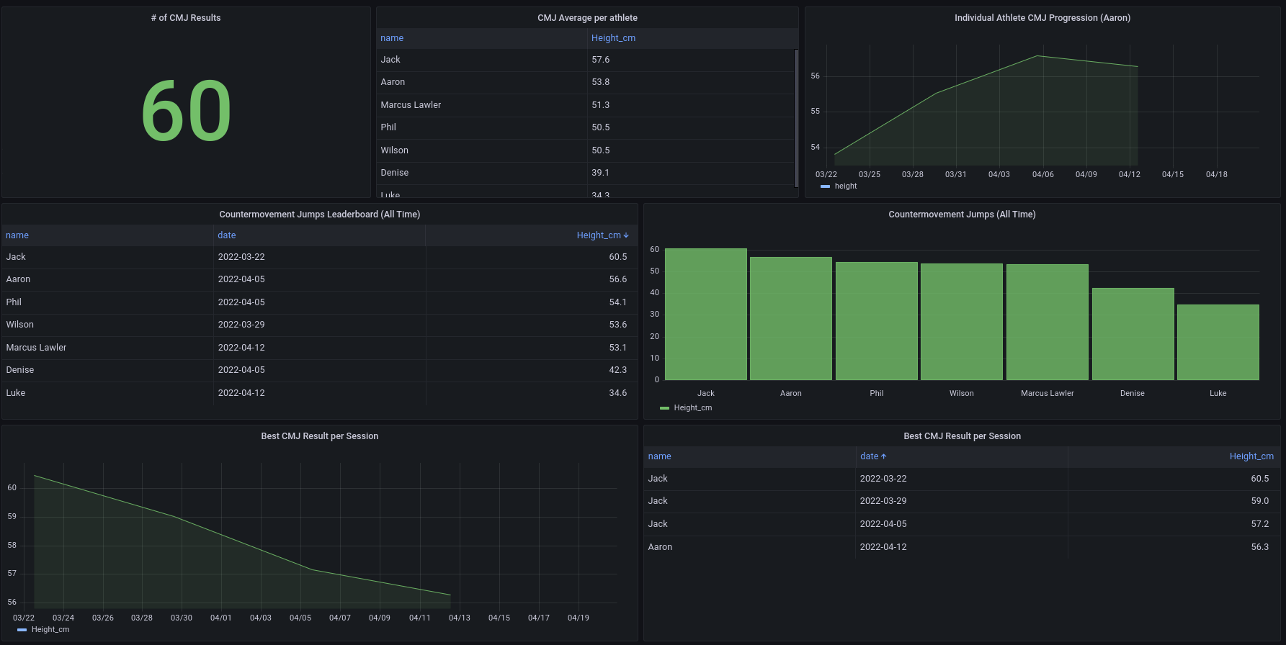Click scrollbar in CMJ Average per athlete table
The width and height of the screenshot is (1286, 645).
(796, 117)
